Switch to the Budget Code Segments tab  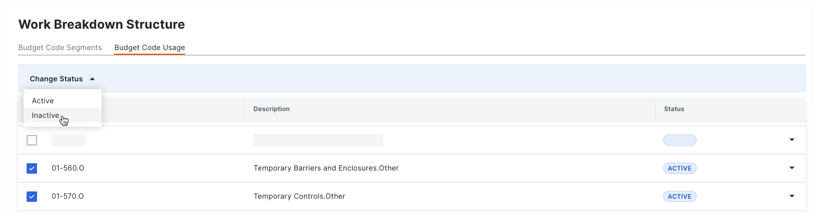(60, 47)
